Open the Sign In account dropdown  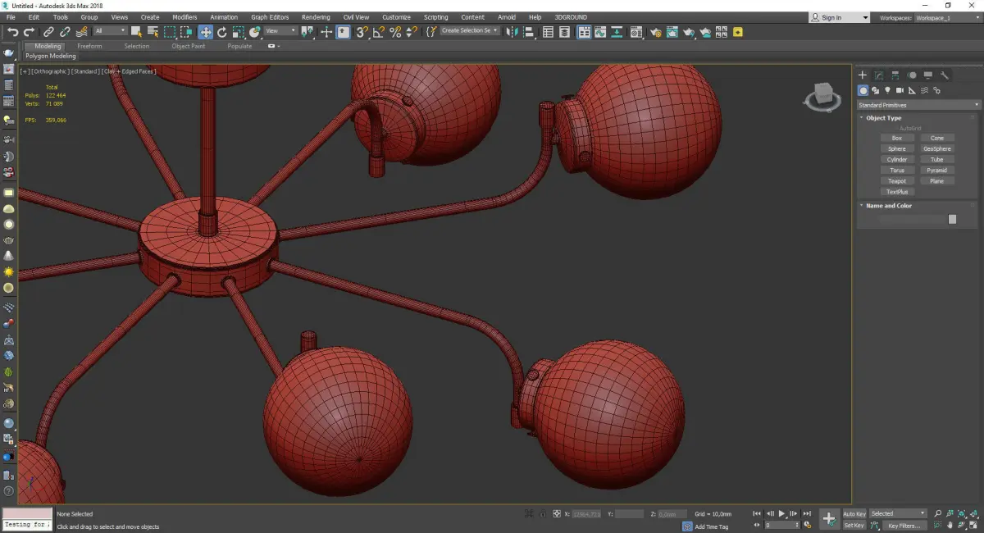[x=839, y=17]
